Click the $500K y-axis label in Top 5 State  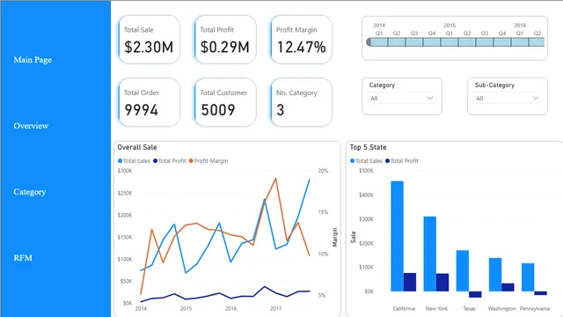366,171
